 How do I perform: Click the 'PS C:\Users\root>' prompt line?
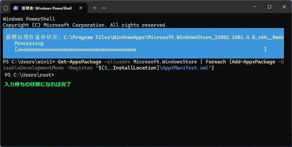(x=29, y=75)
